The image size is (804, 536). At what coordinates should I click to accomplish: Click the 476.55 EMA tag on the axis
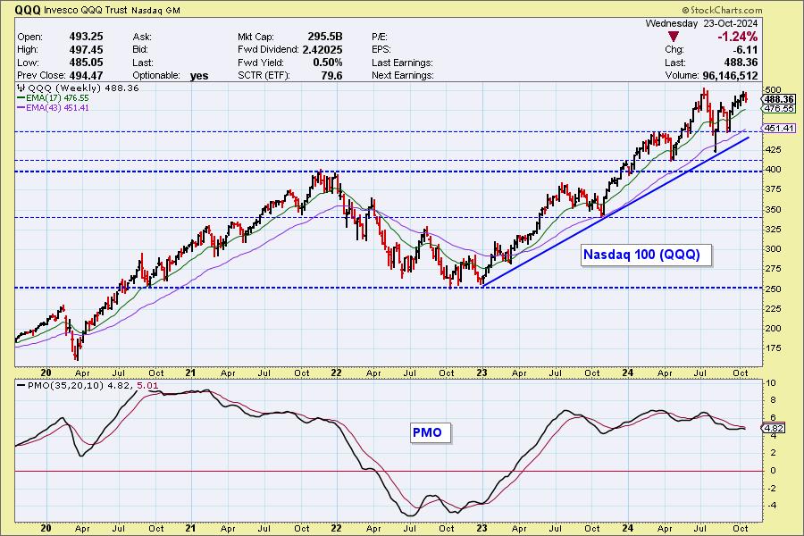pos(779,109)
